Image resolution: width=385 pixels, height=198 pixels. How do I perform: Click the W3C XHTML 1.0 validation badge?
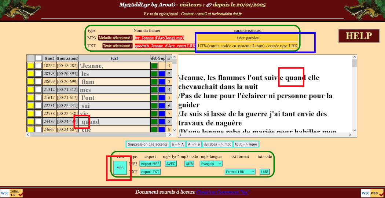tap(12, 193)
